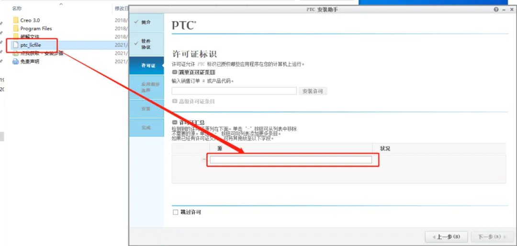The image size is (517, 246).
Task: Open the Creo 3.0 folder icon
Action: (x=15, y=20)
